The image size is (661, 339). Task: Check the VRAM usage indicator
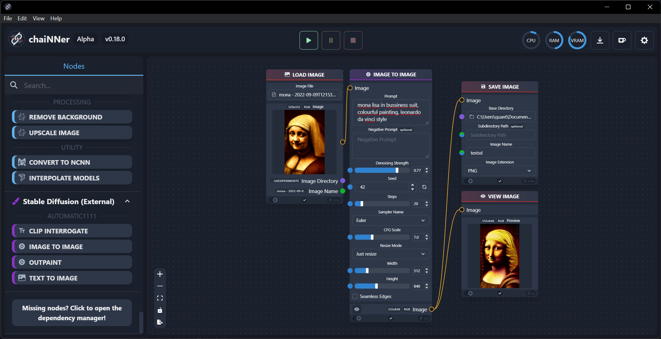[577, 40]
